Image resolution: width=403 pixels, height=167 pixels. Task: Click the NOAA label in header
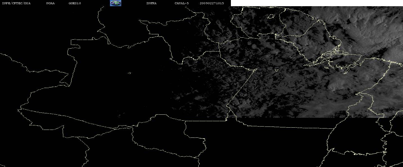50,3
